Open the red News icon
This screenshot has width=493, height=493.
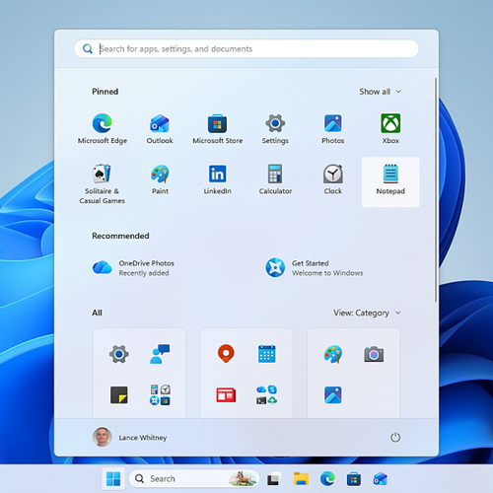(226, 394)
